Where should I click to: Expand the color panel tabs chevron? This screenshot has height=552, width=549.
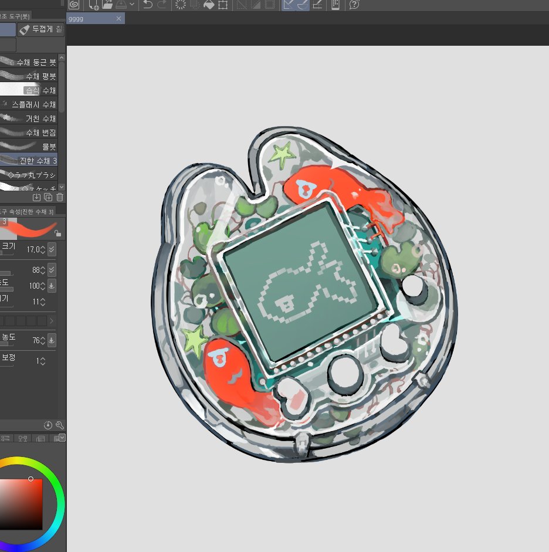62,437
